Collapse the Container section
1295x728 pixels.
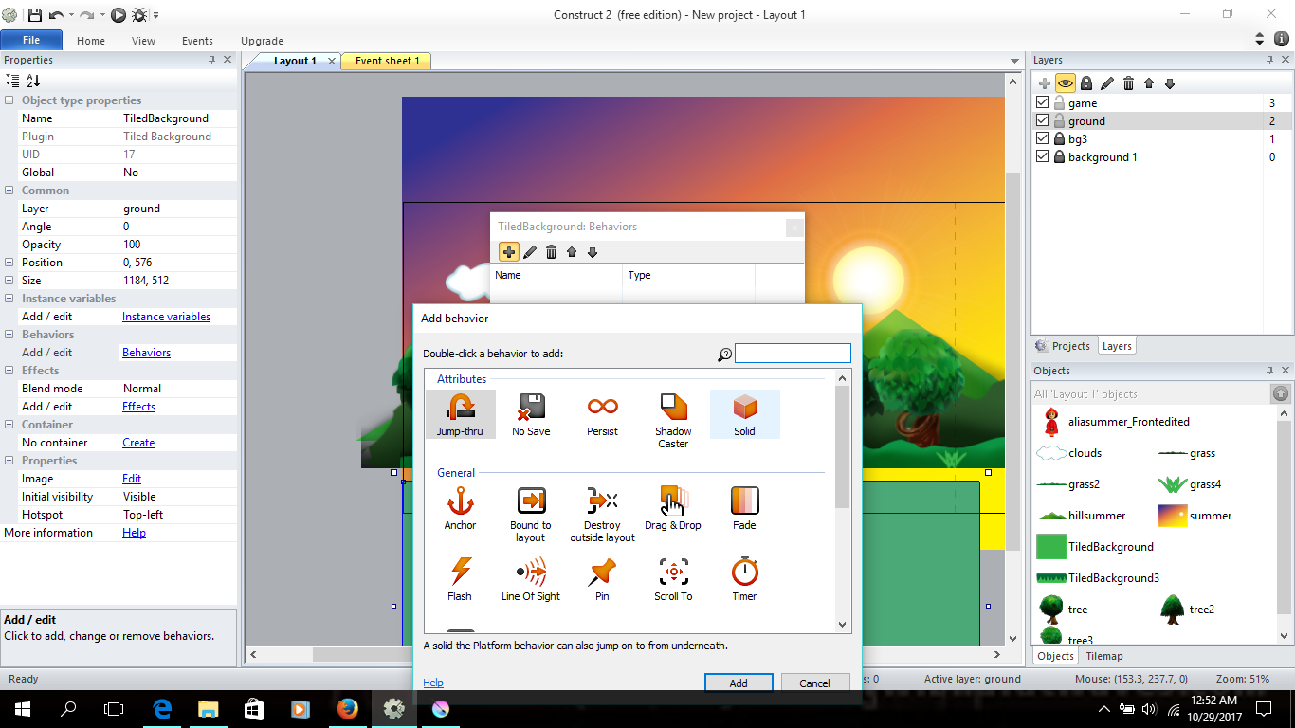9,425
